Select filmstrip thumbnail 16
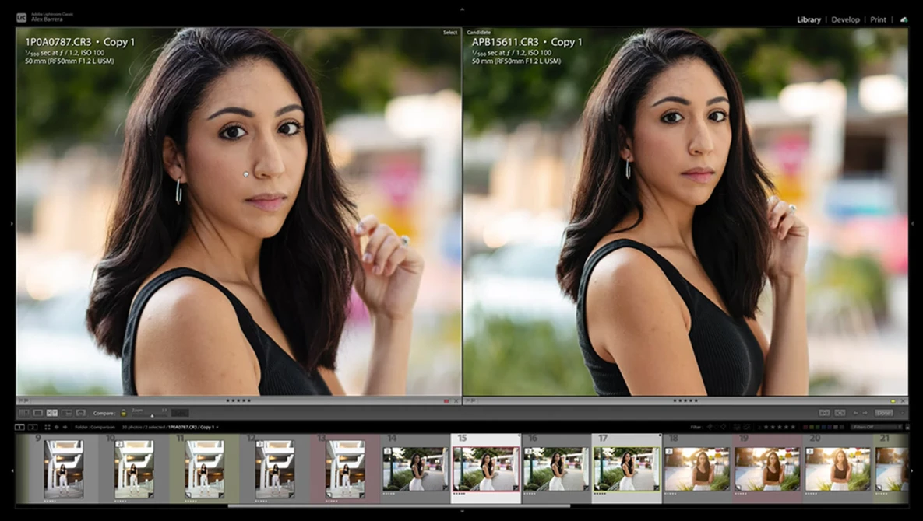923x521 pixels. [x=556, y=469]
